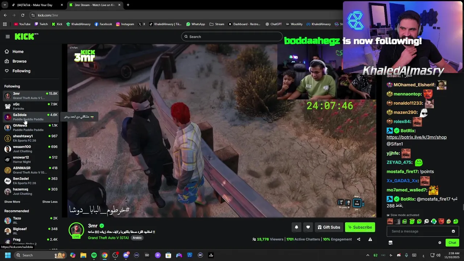Image resolution: width=464 pixels, height=261 pixels.
Task: Go to Home in the sidebar
Action: pos(18,51)
